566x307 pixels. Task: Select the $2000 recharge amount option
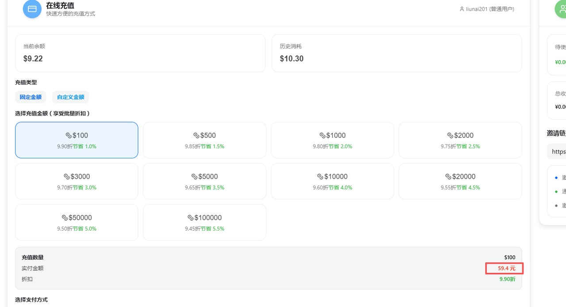coord(460,140)
